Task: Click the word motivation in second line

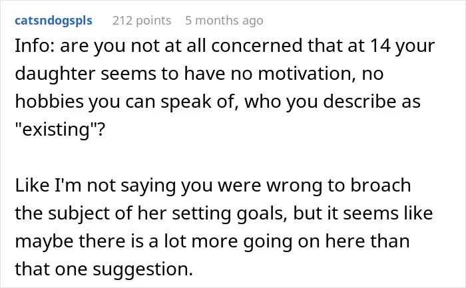Action: click(307, 74)
